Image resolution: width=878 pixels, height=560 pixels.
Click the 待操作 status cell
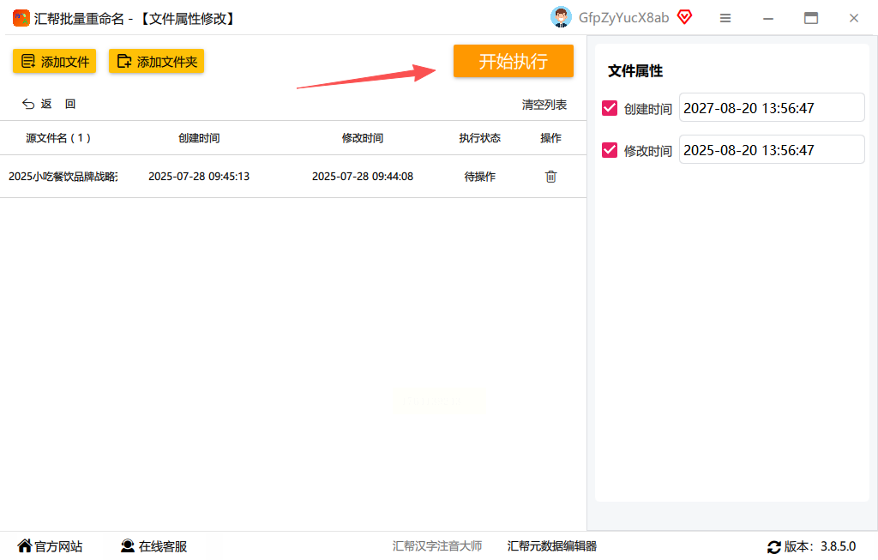coord(480,177)
